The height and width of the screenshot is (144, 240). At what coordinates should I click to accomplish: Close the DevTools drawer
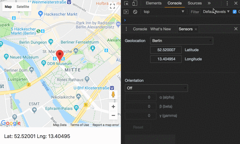(x=236, y=29)
